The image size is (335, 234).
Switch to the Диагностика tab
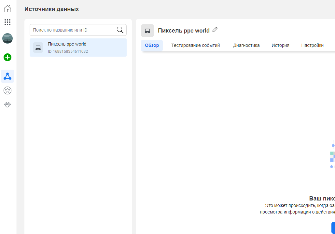(x=246, y=45)
